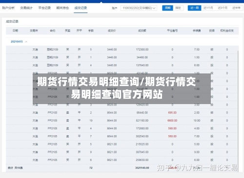Click the 投保 column header
Viewport: 244px width, 178px height.
(212, 31)
